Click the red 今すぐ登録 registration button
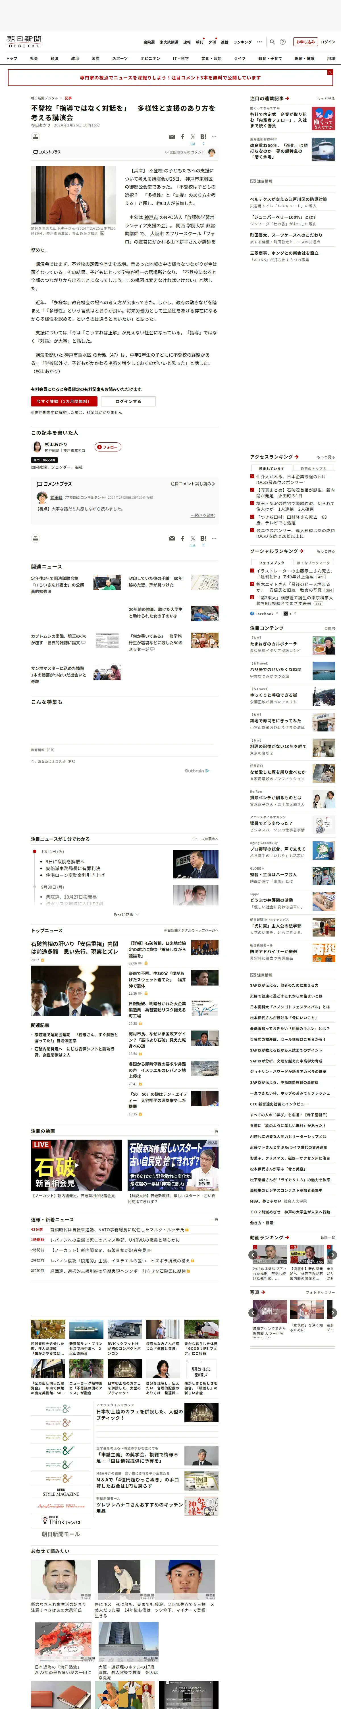 (64, 401)
